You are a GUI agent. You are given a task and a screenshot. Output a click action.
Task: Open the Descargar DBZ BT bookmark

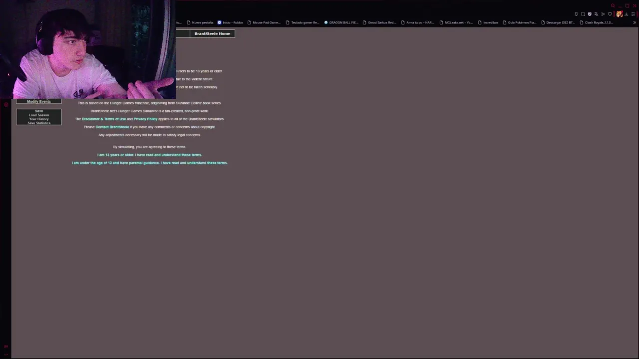pos(558,22)
